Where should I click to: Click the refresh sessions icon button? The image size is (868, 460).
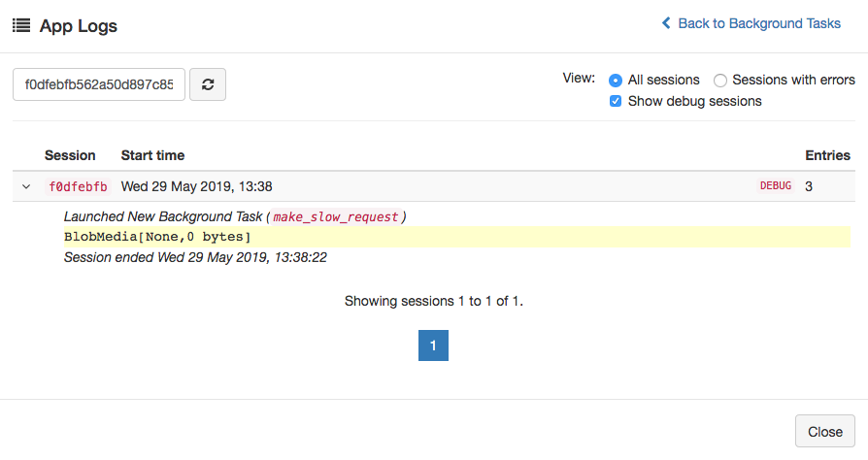click(208, 84)
